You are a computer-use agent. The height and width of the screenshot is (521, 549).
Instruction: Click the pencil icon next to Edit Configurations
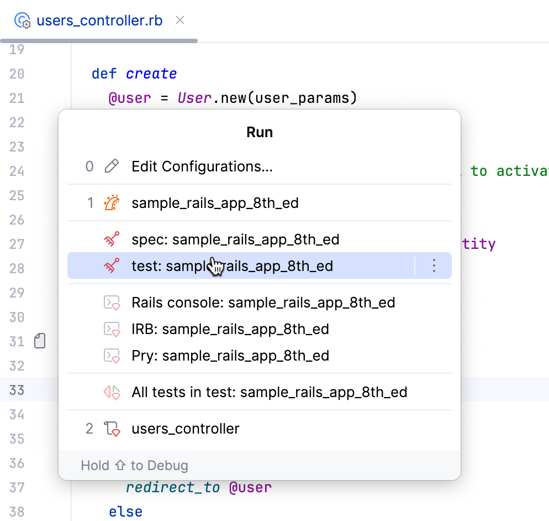coord(112,166)
